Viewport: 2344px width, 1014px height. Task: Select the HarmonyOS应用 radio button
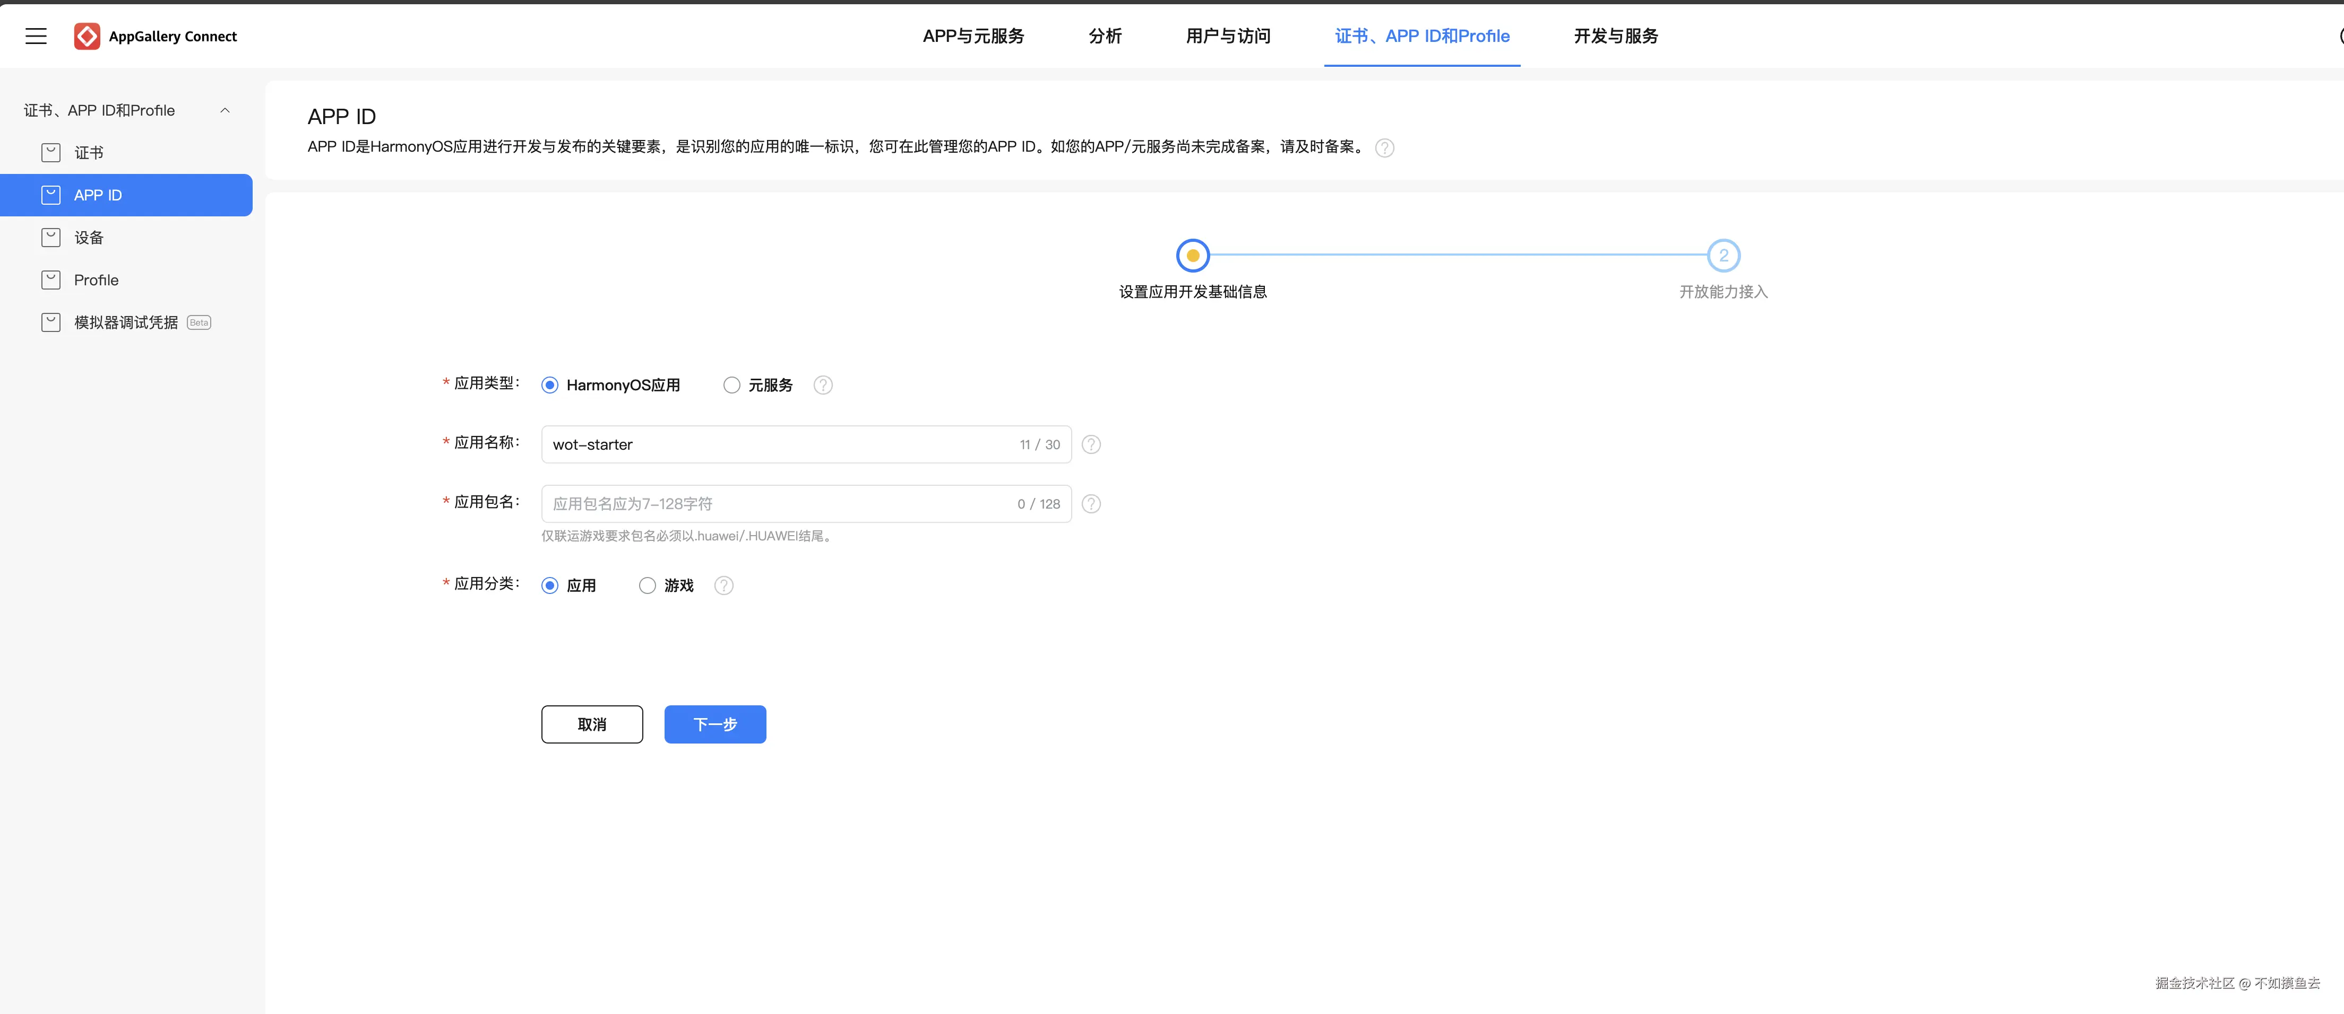click(549, 386)
